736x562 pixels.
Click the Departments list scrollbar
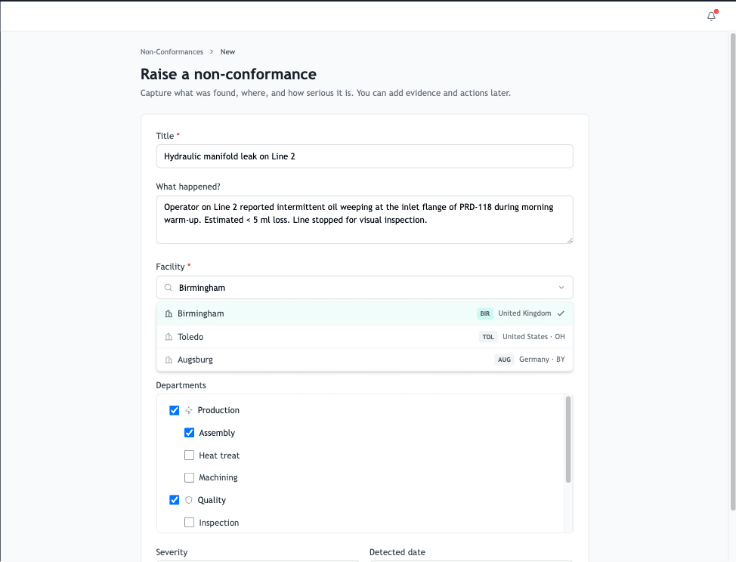pyautogui.click(x=568, y=440)
